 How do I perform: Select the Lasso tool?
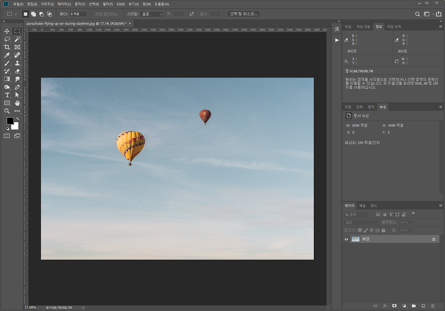tap(7, 39)
